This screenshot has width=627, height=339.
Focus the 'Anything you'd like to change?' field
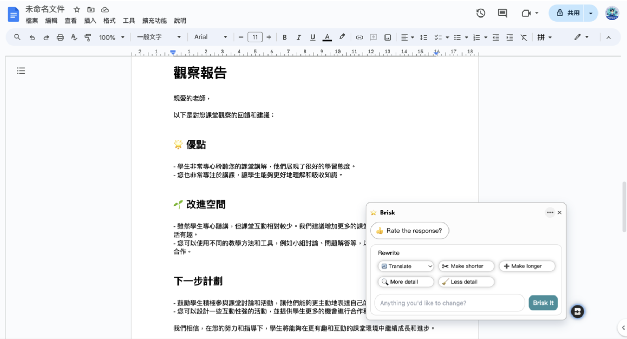[x=450, y=303]
